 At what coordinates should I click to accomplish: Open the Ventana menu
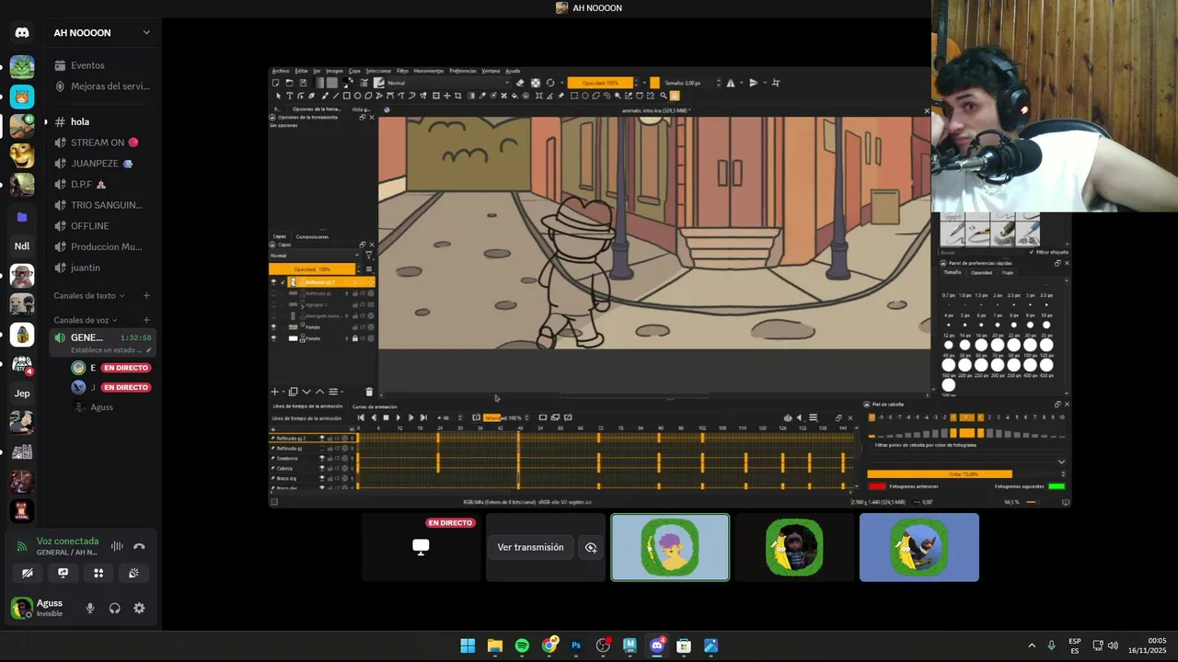click(491, 71)
